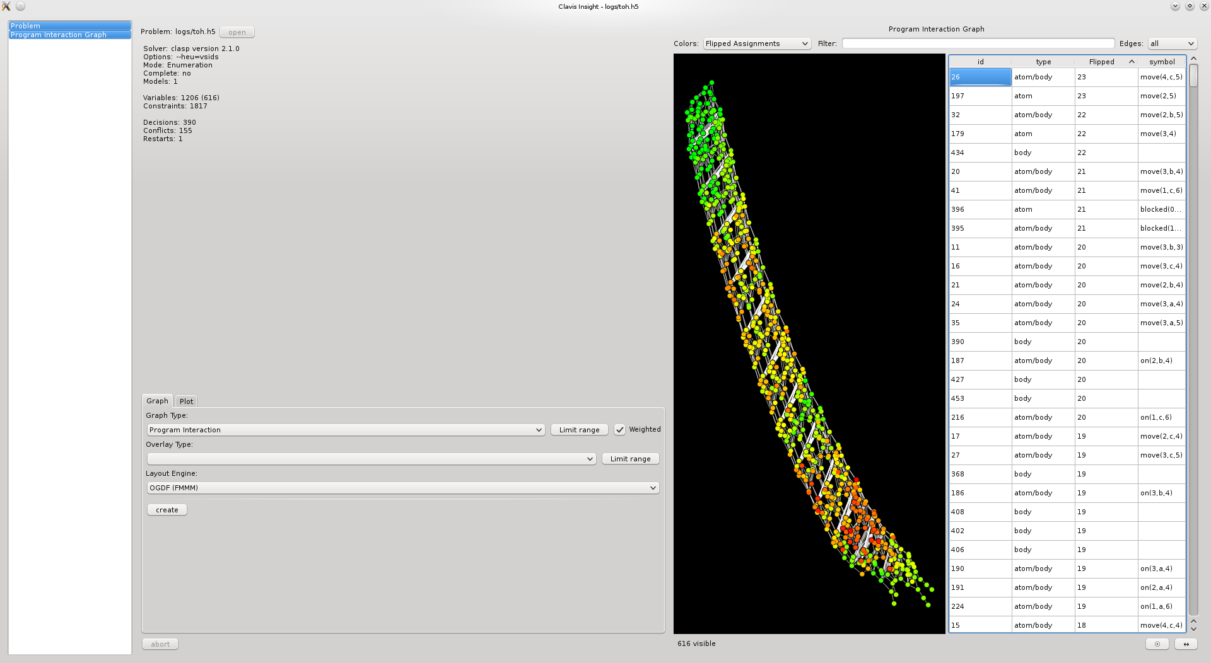Select the Graph tab
Screen dimensions: 1211x663
point(157,401)
